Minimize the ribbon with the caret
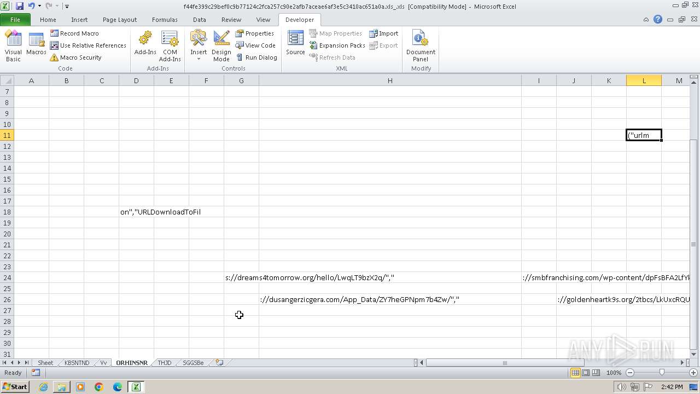700x394 pixels. 646,19
